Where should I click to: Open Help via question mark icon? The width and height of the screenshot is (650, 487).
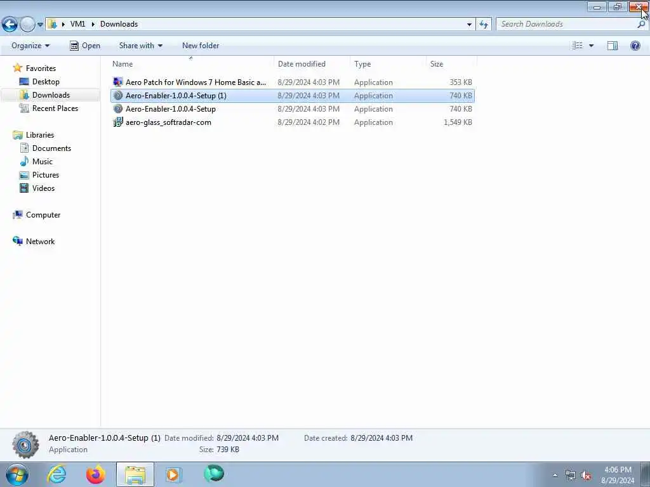(x=635, y=46)
